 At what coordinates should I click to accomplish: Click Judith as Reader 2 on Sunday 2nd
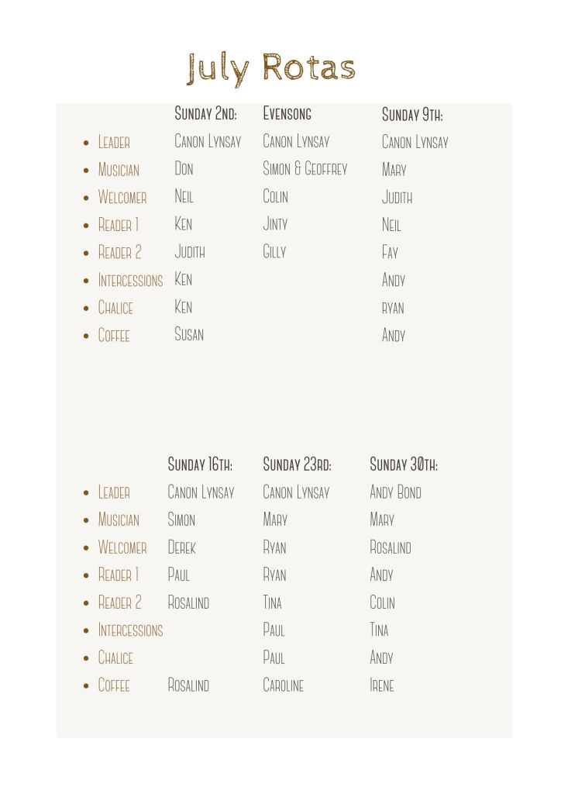(190, 252)
